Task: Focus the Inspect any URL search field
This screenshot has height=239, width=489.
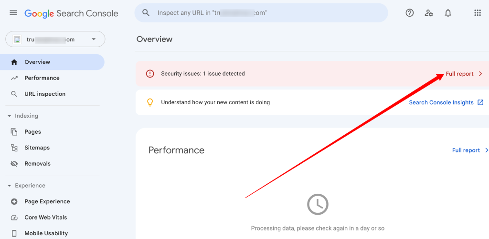Action: [261, 13]
